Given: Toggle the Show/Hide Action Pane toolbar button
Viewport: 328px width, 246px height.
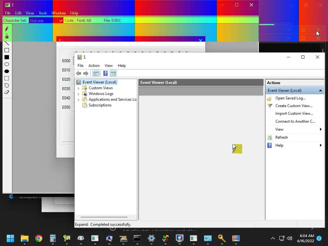Looking at the screenshot, I should click(x=113, y=73).
